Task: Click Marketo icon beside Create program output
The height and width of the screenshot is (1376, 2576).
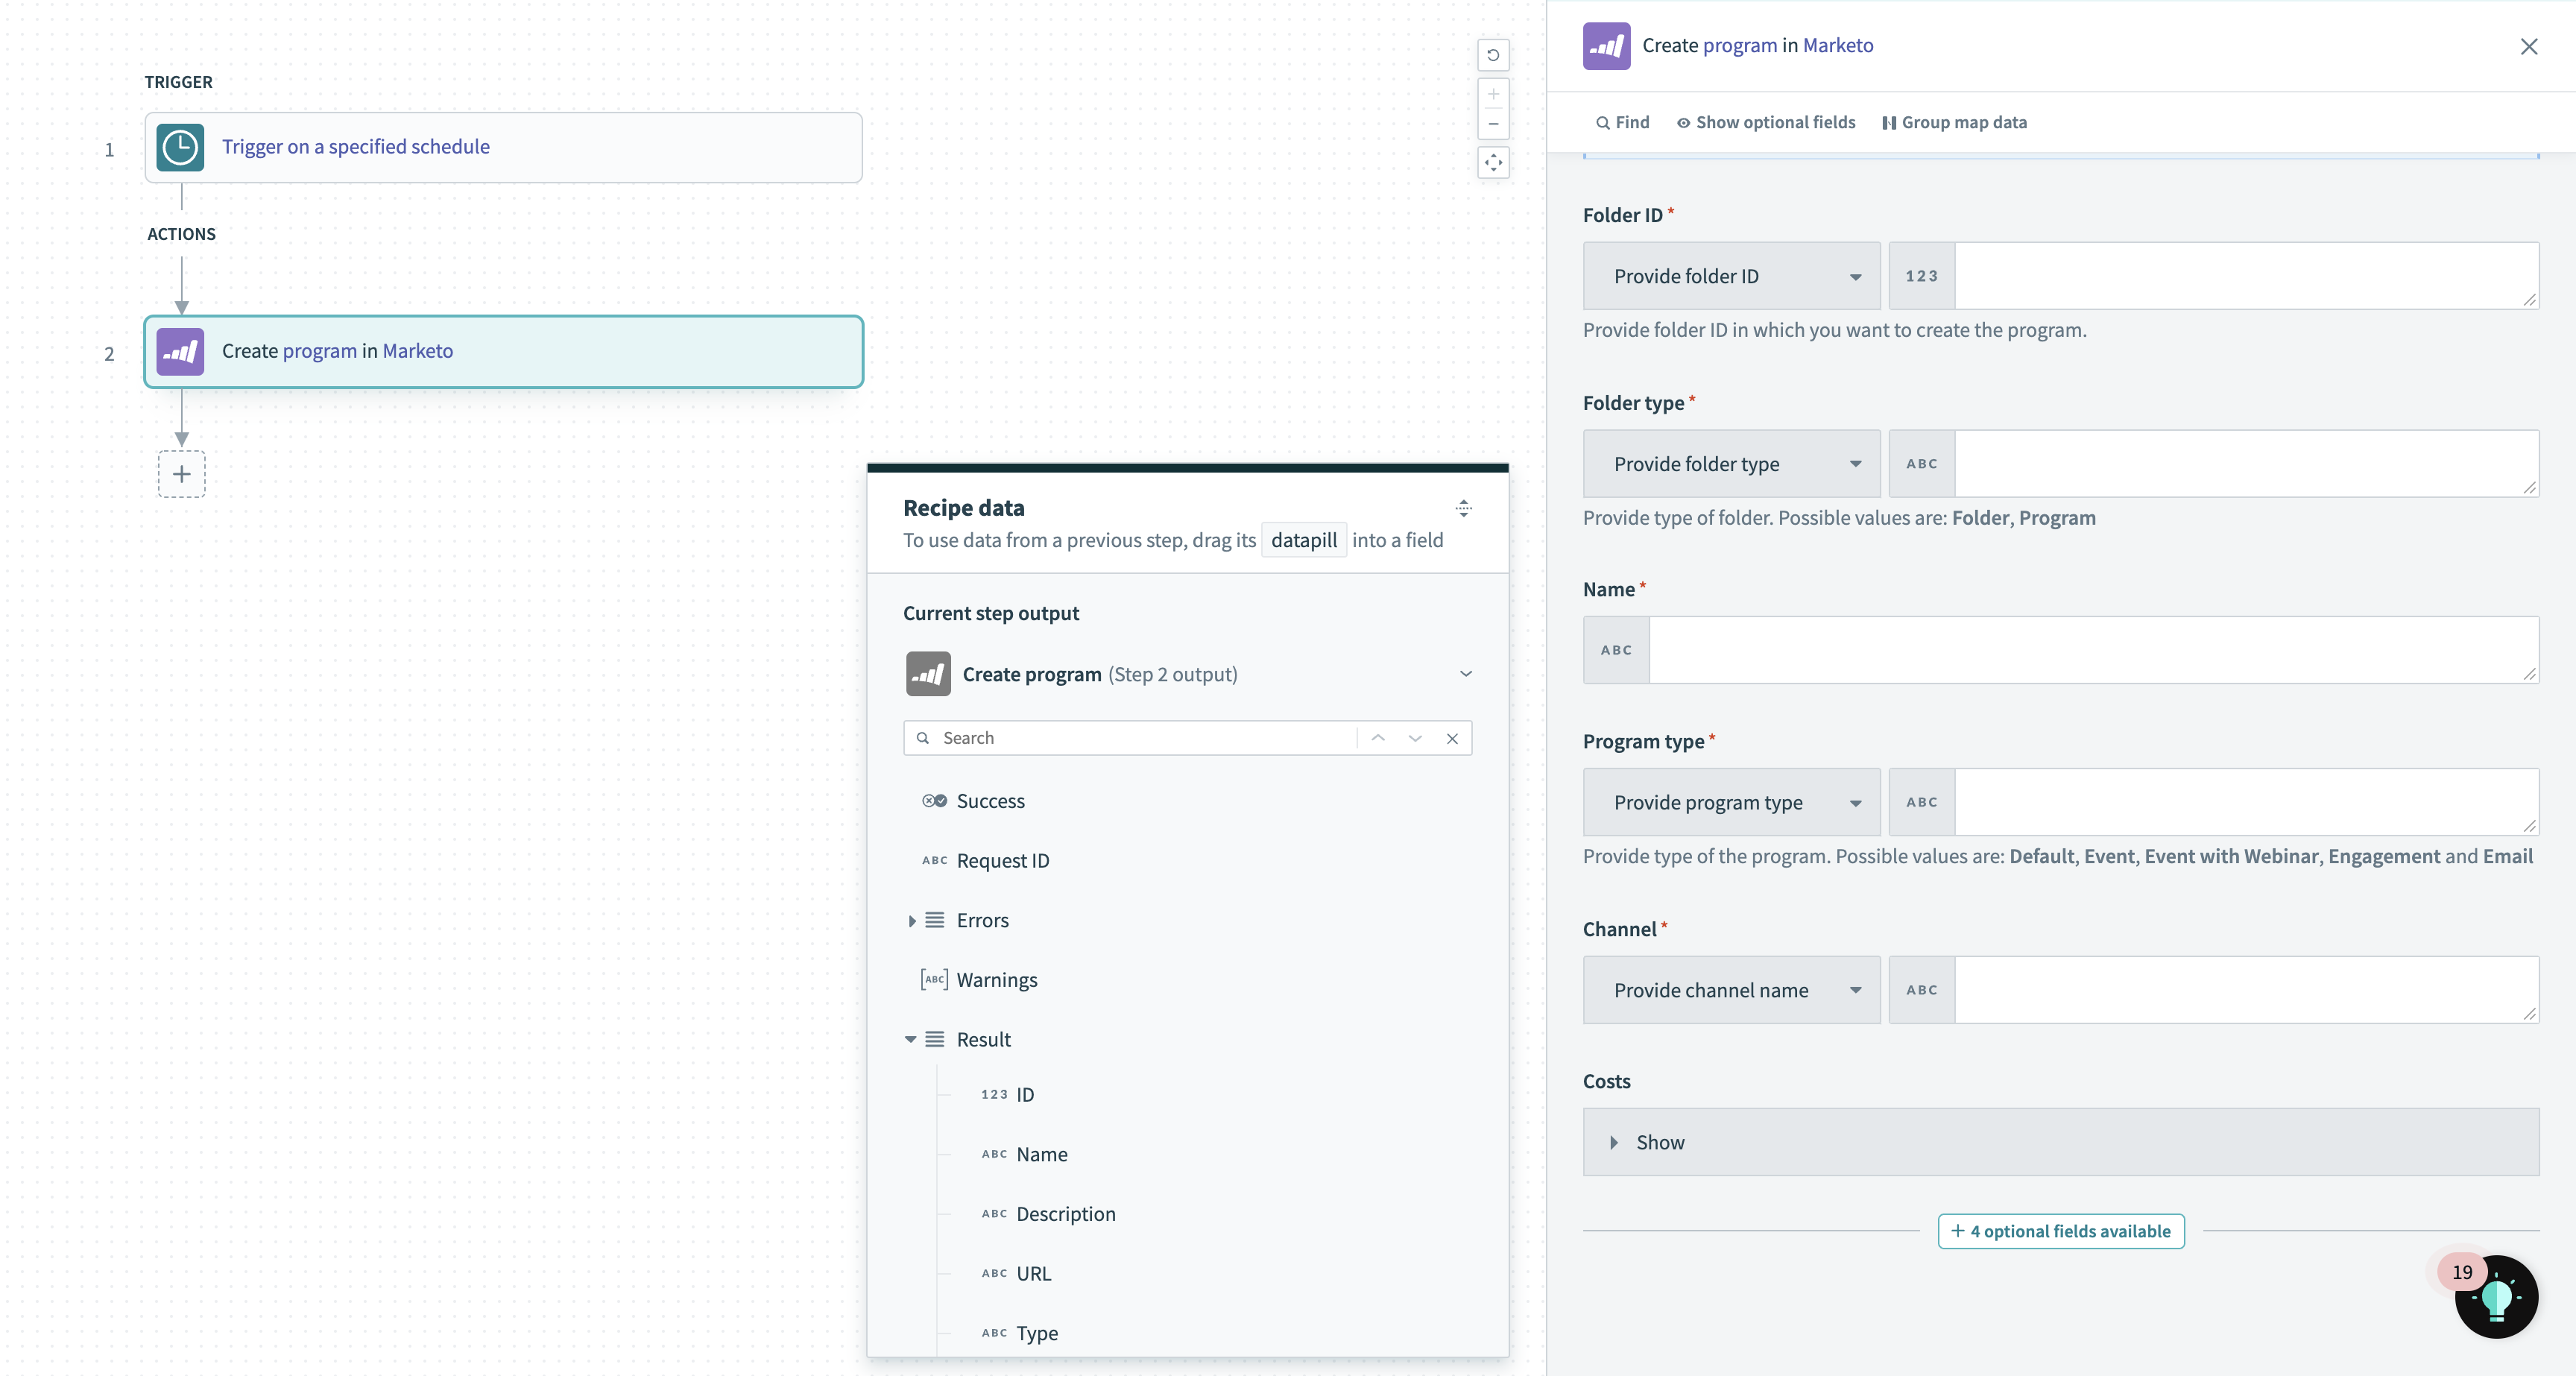Action: [928, 674]
